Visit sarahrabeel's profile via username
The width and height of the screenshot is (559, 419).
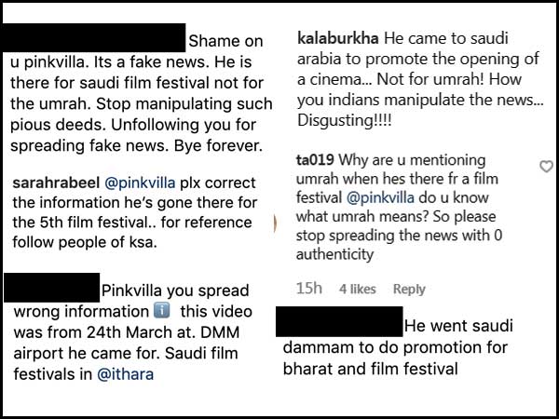click(x=56, y=182)
